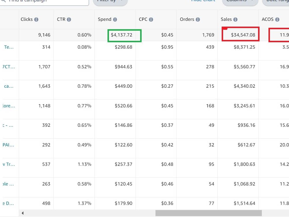Sort by the Sales column header
The height and width of the screenshot is (217, 289).
click(226, 19)
